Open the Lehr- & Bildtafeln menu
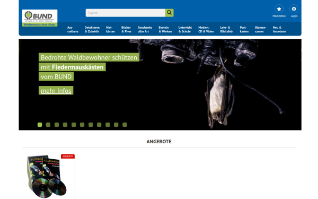Viewport: 318px width, 199px height. click(226, 29)
